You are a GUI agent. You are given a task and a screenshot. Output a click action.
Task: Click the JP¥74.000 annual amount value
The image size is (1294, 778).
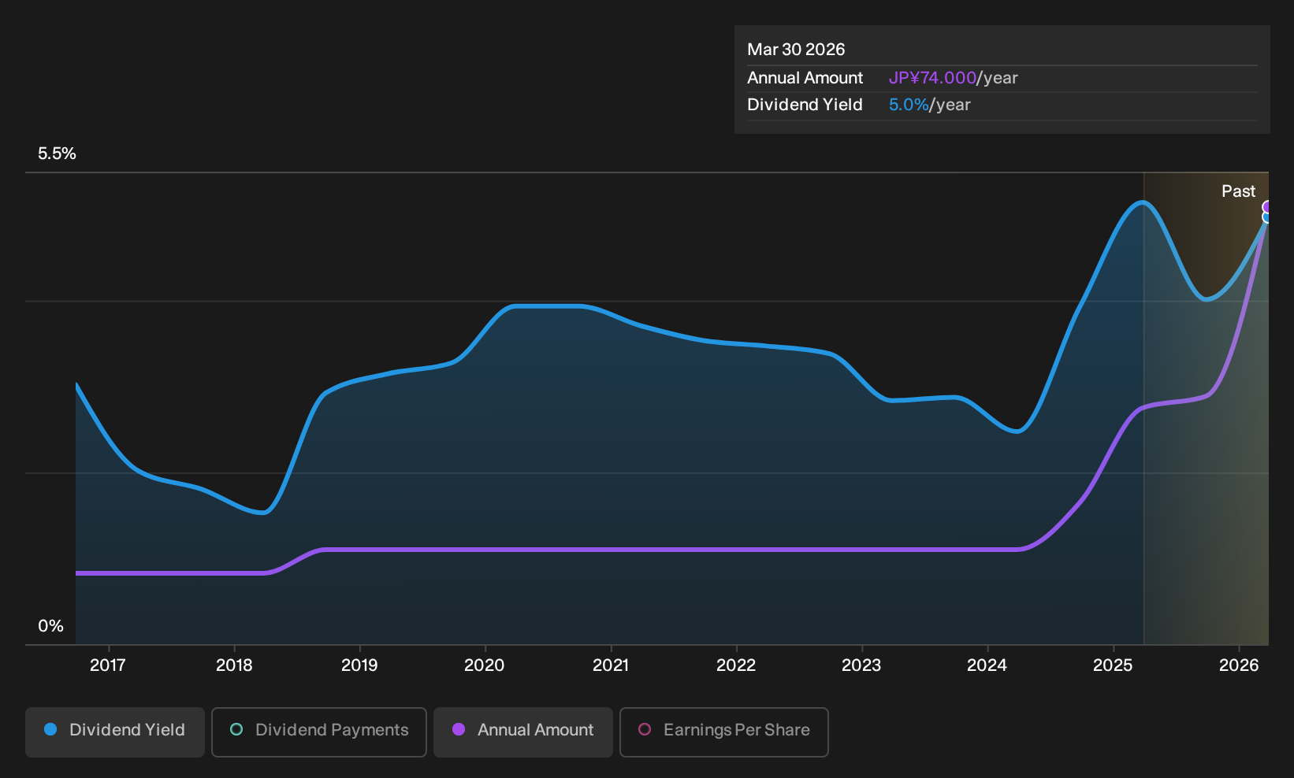[932, 78]
